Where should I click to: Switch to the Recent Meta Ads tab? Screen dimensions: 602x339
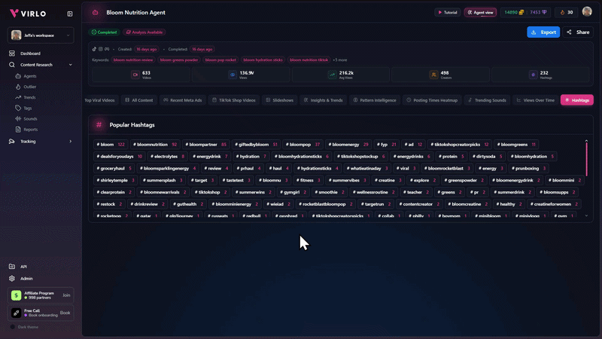(183, 100)
